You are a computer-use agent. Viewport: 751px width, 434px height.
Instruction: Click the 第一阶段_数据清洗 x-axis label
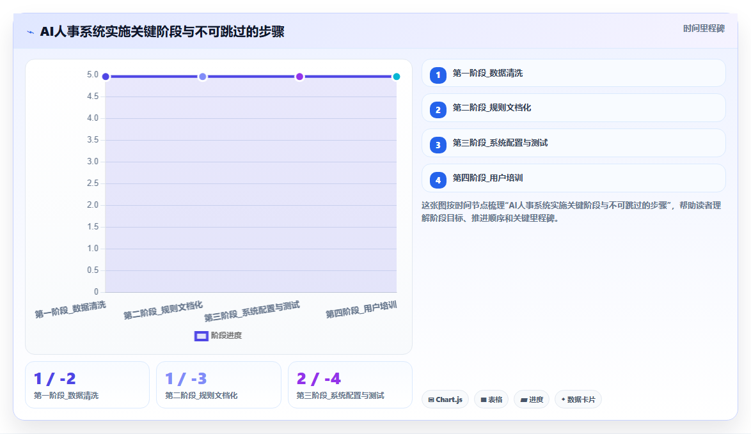tap(70, 309)
